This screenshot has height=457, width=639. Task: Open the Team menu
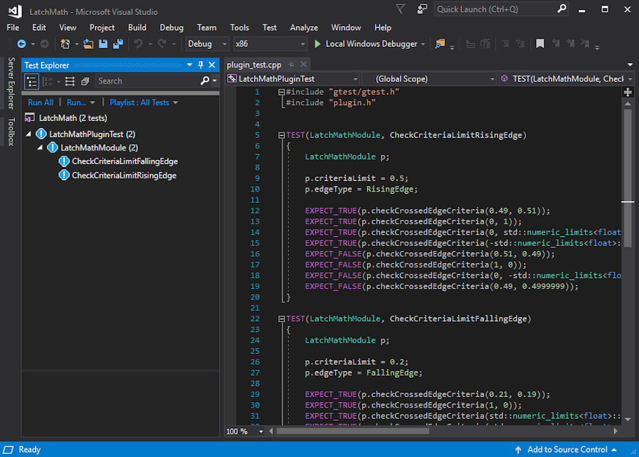point(207,27)
